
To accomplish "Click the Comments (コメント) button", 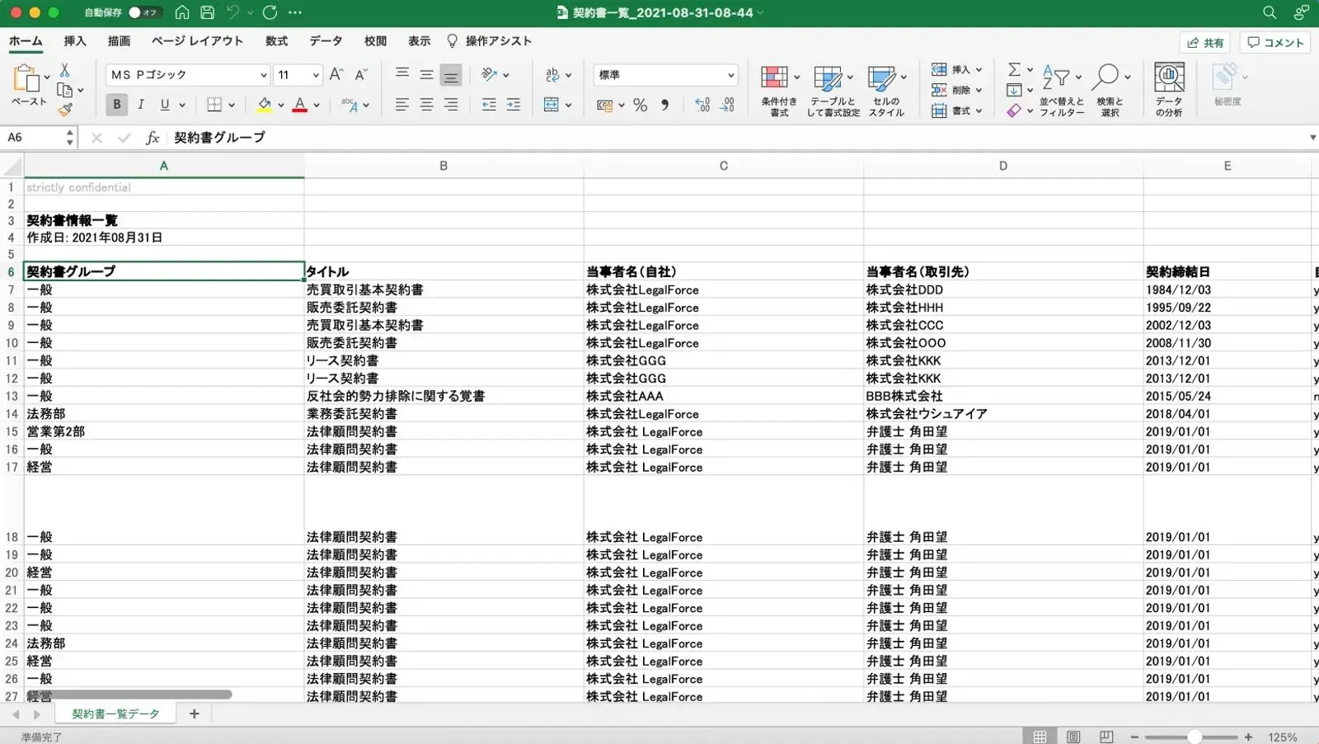I will coord(1275,43).
